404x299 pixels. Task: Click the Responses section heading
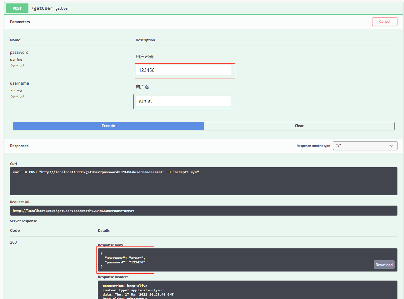(19, 146)
